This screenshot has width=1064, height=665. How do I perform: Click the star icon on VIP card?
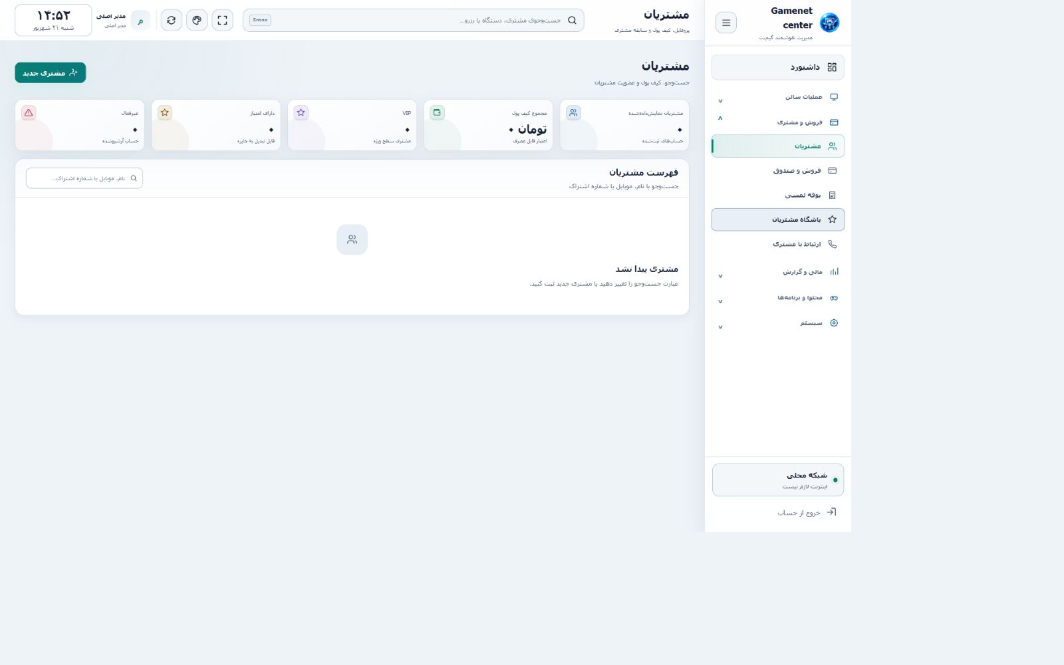click(x=301, y=112)
